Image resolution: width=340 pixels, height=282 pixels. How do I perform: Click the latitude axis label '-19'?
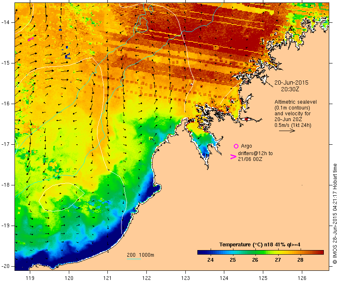5,226
